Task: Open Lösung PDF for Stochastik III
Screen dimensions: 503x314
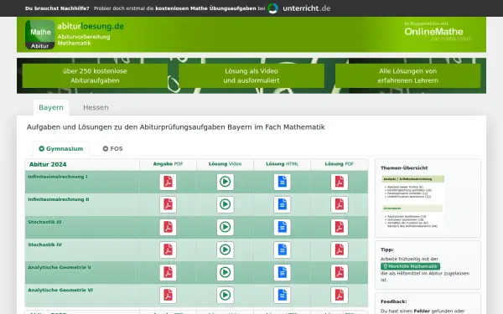Action: pos(340,227)
